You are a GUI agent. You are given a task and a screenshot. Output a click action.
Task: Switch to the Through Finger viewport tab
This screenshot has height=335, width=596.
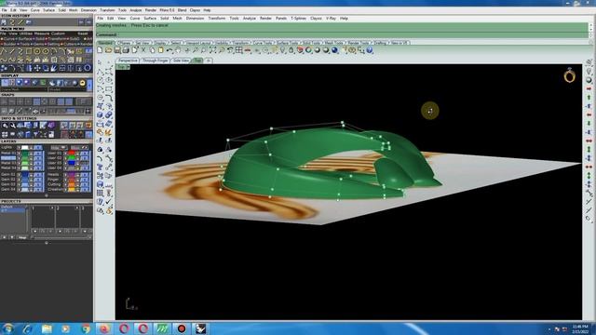click(156, 60)
